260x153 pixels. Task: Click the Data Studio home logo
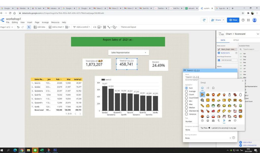point(2,20)
